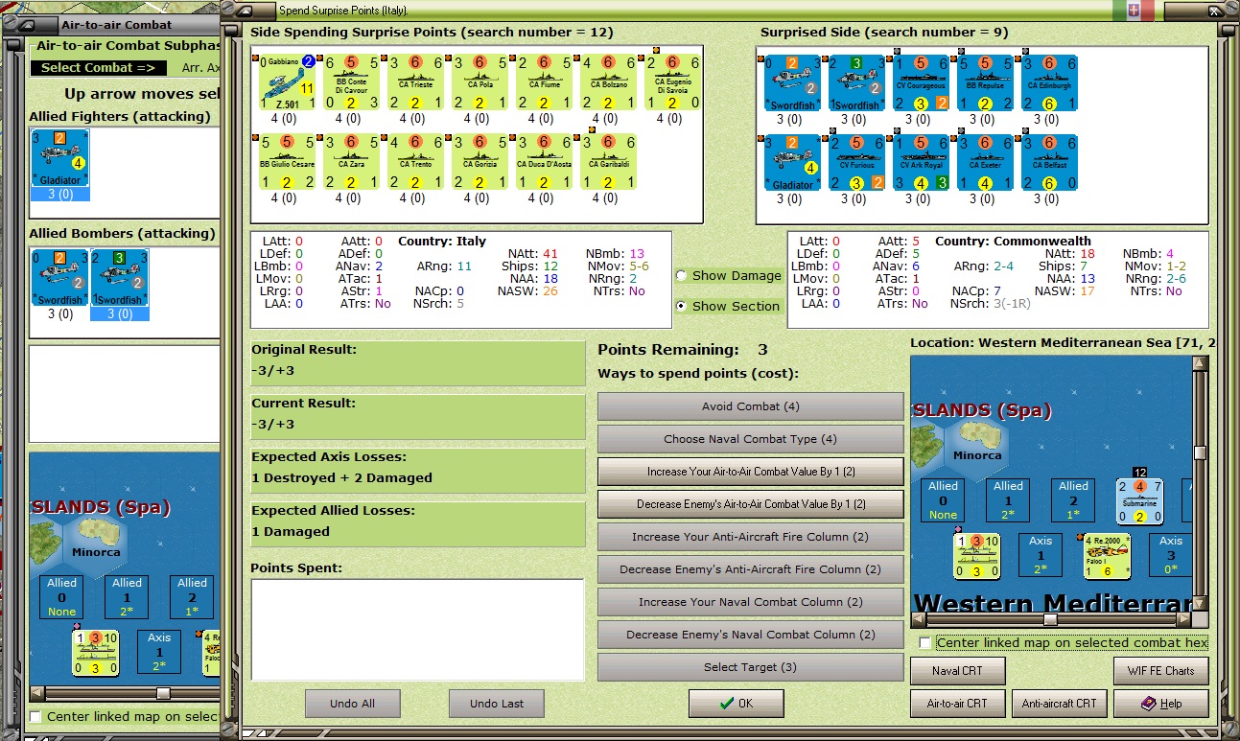Viewport: 1240px width, 741px height.
Task: Select the BB Conte Di Cavour ship counter
Action: [352, 81]
